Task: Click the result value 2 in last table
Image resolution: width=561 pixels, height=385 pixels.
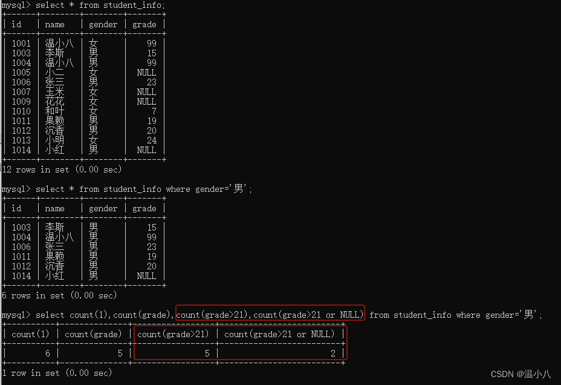Action: pos(333,354)
